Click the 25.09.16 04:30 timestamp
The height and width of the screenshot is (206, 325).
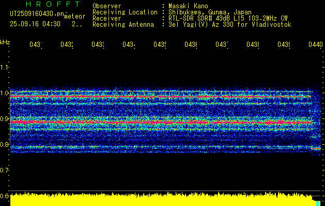coord(35,24)
